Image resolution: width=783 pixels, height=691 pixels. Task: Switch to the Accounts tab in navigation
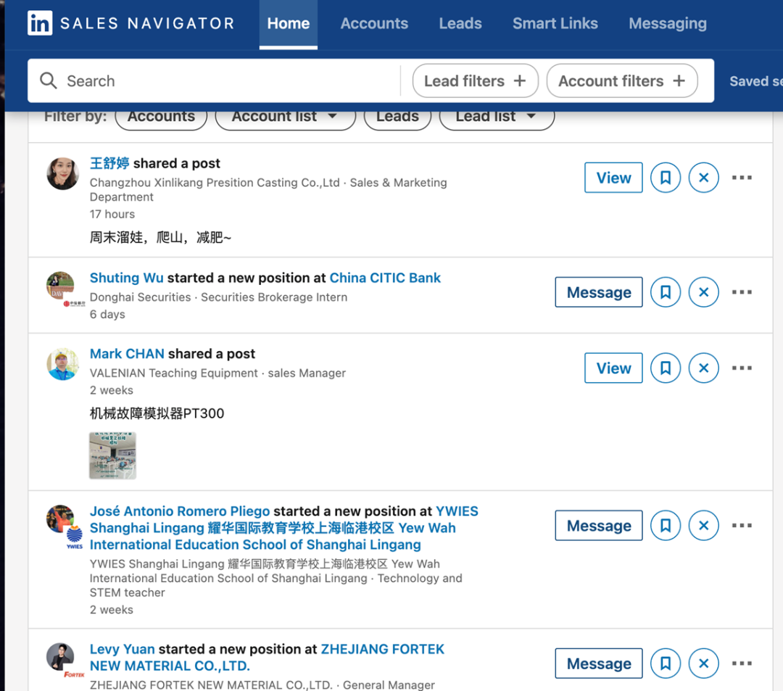point(374,23)
